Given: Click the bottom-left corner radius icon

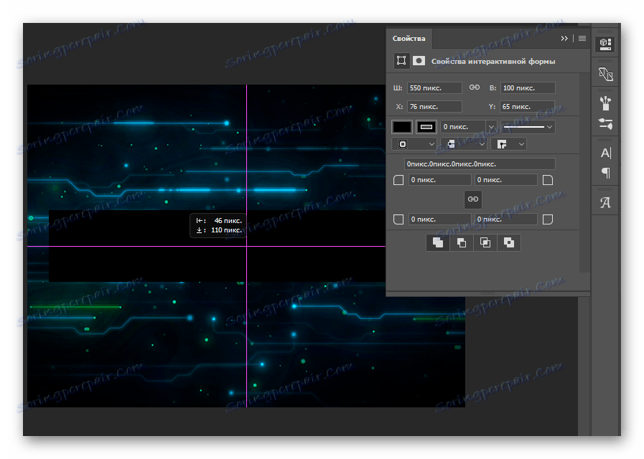Looking at the screenshot, I should click(x=398, y=219).
